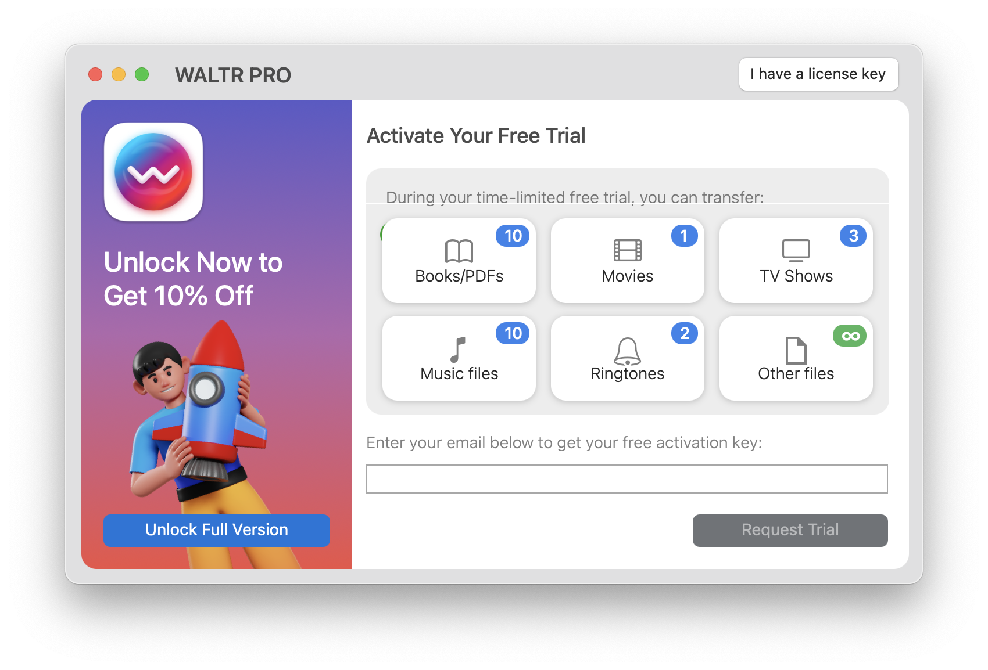Click the WALTR PRO app logo
Viewport: 988px width, 670px height.
tap(153, 172)
